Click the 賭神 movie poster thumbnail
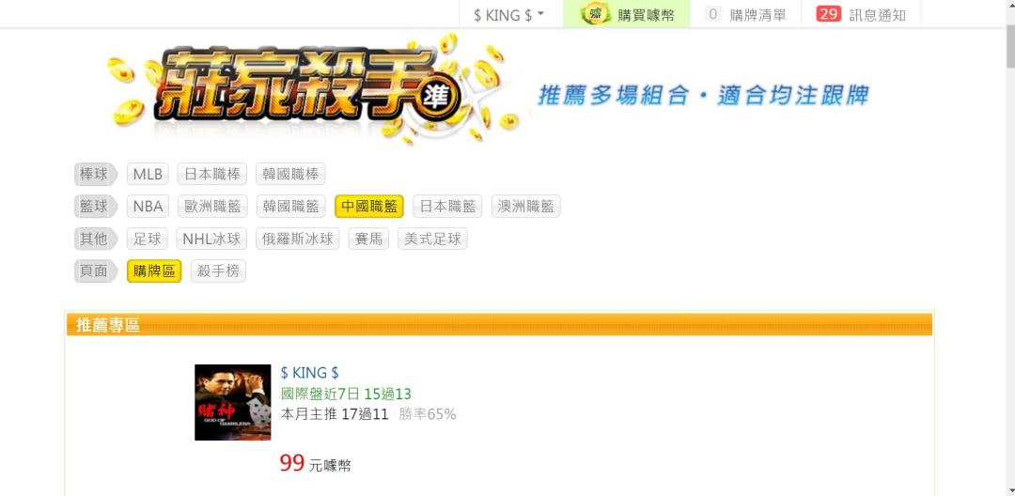 233,402
